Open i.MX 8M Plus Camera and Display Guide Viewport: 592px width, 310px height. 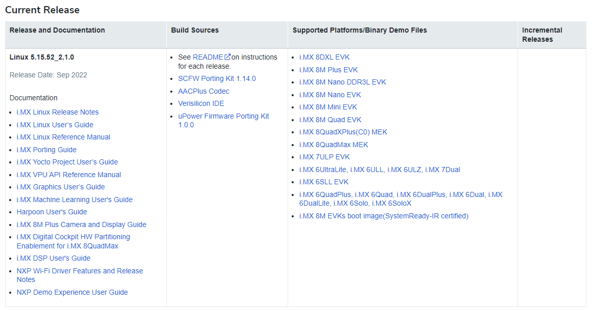pyautogui.click(x=81, y=224)
